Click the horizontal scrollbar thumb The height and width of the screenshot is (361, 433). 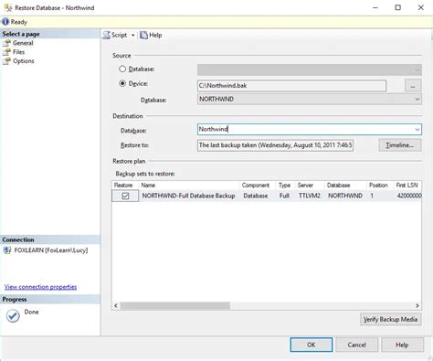click(x=175, y=305)
